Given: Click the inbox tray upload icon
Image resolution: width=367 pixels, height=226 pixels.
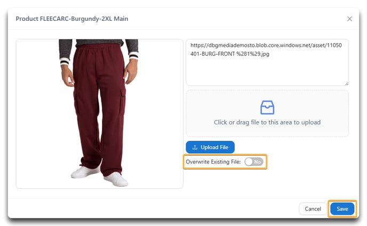Looking at the screenshot, I should [267, 107].
